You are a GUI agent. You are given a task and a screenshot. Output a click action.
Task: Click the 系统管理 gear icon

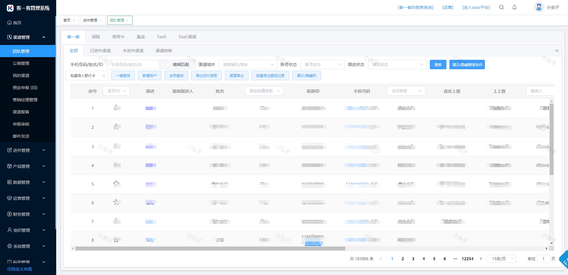[9, 246]
